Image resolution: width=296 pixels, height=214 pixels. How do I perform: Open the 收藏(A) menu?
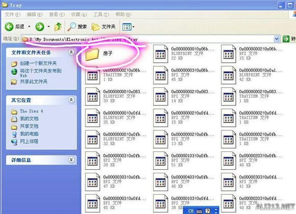(x=79, y=14)
